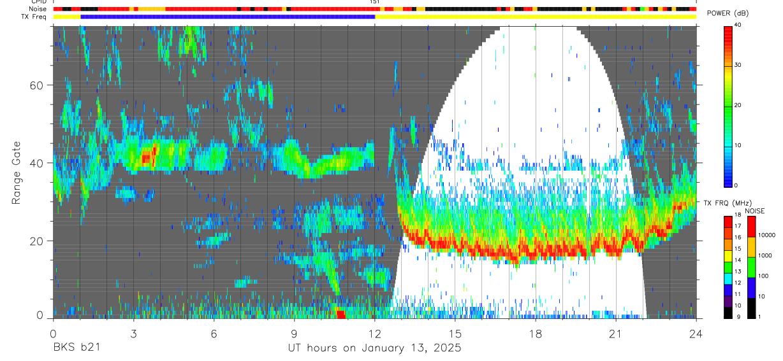
Task: Click the '17' value on TX FRQ scale
Action: pos(739,226)
